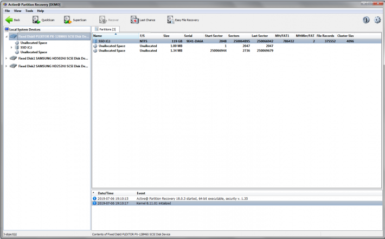Click the 'NTFS' file system cell
This screenshot has width=385, height=239.
(143, 41)
